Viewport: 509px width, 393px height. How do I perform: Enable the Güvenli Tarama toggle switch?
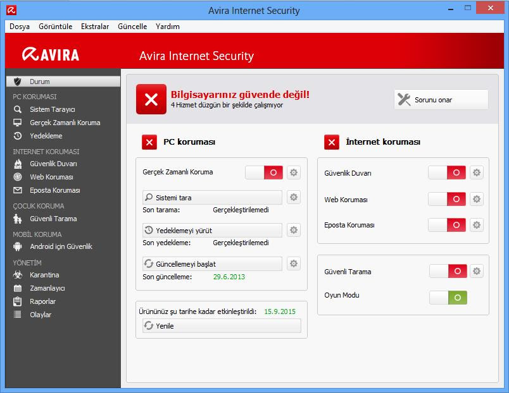tap(448, 271)
